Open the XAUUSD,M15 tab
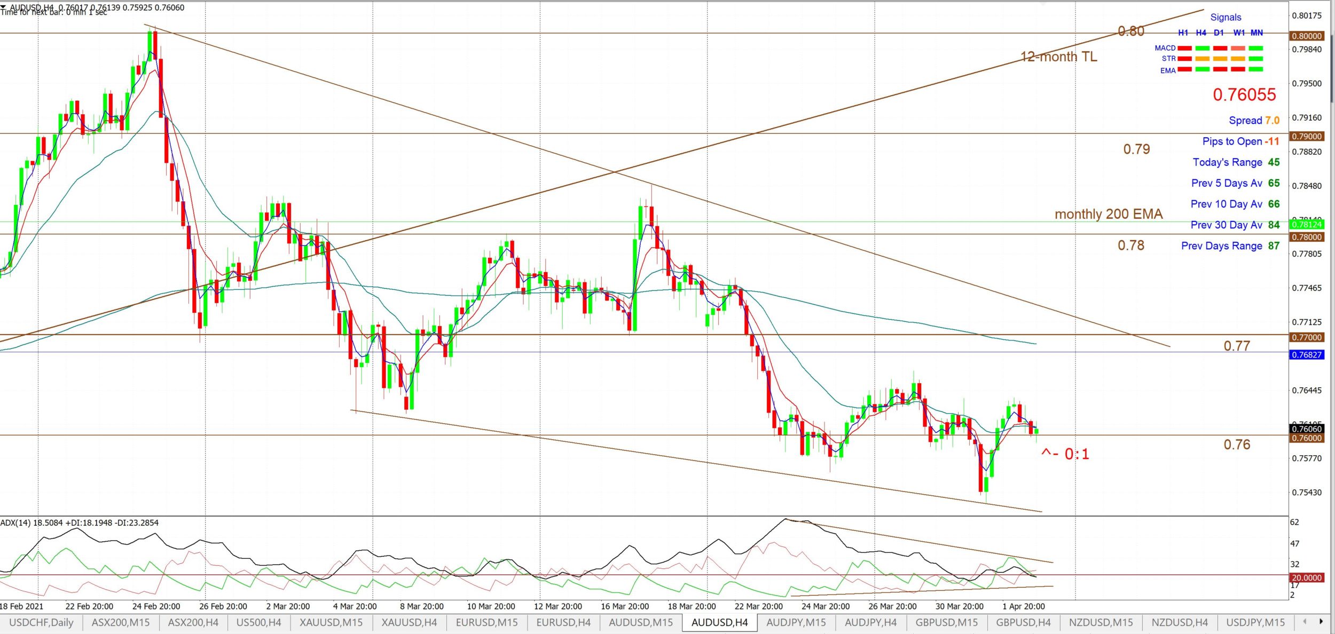Image resolution: width=1335 pixels, height=634 pixels. click(x=331, y=622)
